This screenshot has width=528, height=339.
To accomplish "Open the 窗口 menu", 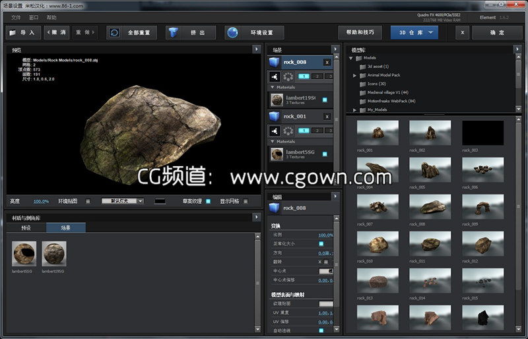I will [34, 18].
